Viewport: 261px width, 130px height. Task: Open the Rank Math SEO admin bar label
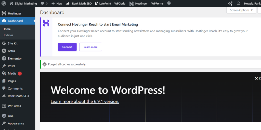tap(82, 4)
